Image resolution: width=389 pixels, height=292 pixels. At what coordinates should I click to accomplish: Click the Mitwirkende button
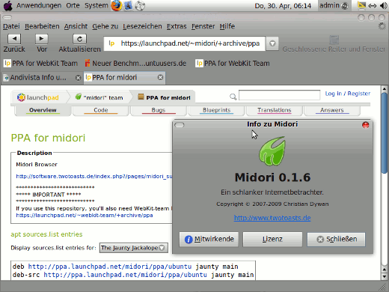209,240
